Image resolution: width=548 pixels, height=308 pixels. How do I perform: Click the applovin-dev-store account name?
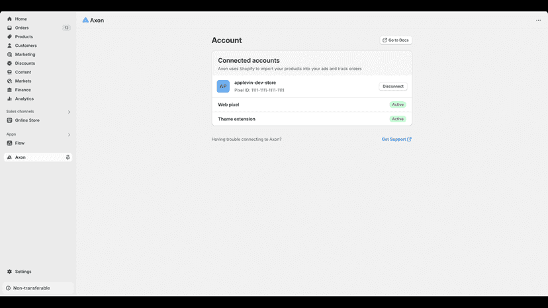click(x=255, y=83)
